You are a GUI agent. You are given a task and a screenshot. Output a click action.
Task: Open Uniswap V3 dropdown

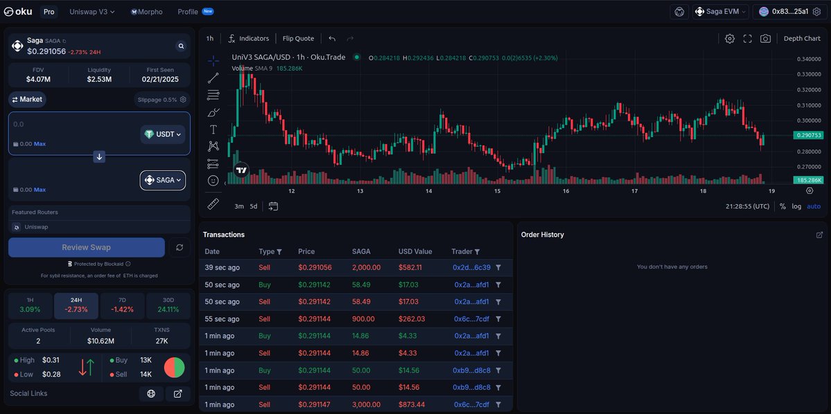pos(92,12)
